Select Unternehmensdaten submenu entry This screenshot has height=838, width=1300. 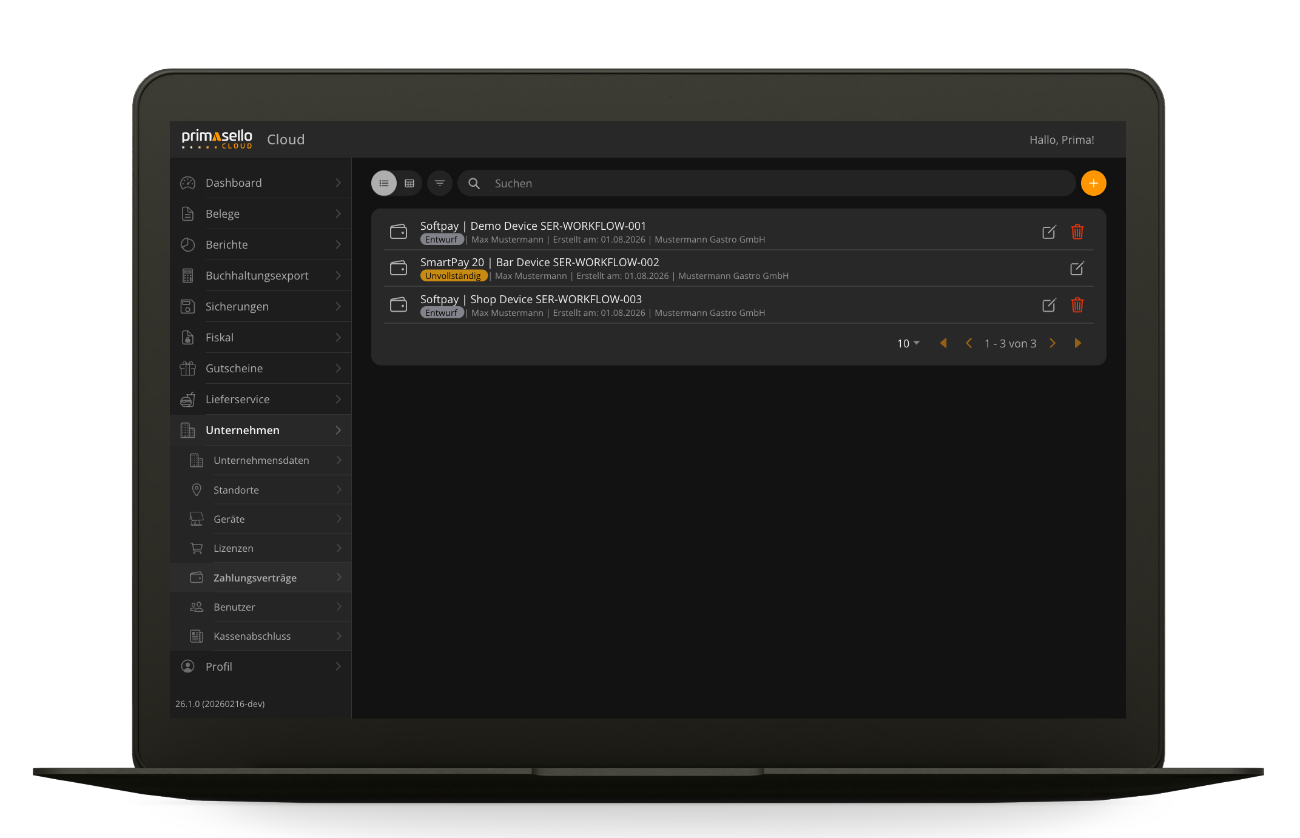(261, 460)
